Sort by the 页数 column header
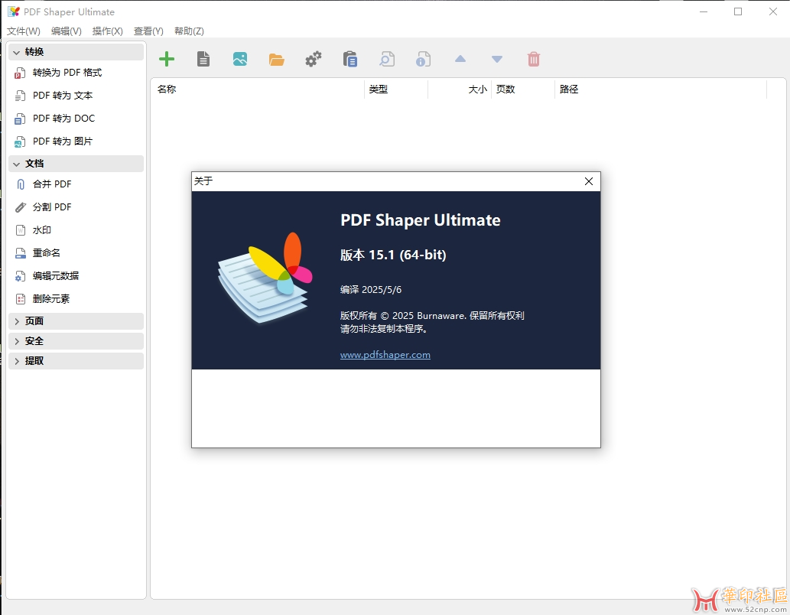The height and width of the screenshot is (615, 790). 523,89
